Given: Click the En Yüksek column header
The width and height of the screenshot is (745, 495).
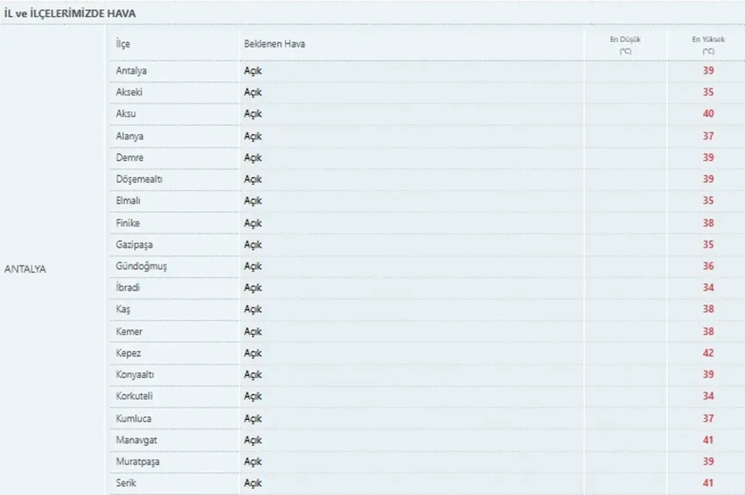Looking at the screenshot, I should (x=708, y=45).
